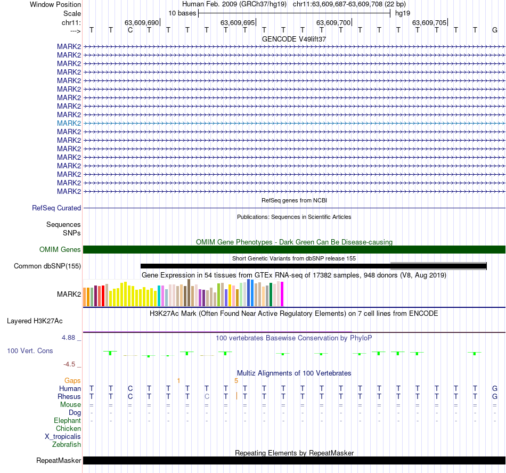The width and height of the screenshot is (506, 473).
Task: Click the black MARK2 label beside the GTEx bar chart
Action: point(69,294)
